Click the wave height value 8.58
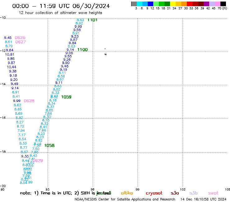Screen dimensions: 230x202 click(61, 76)
